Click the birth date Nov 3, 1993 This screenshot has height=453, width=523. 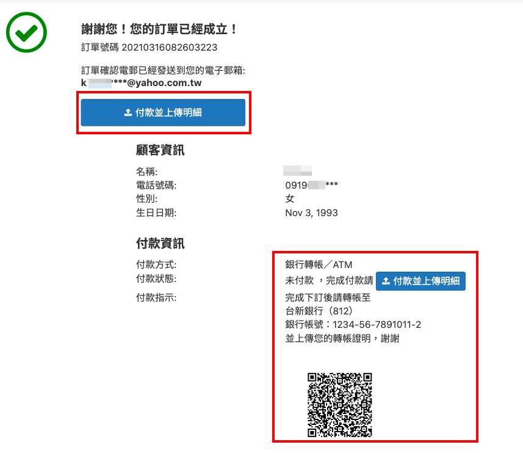[x=311, y=213]
